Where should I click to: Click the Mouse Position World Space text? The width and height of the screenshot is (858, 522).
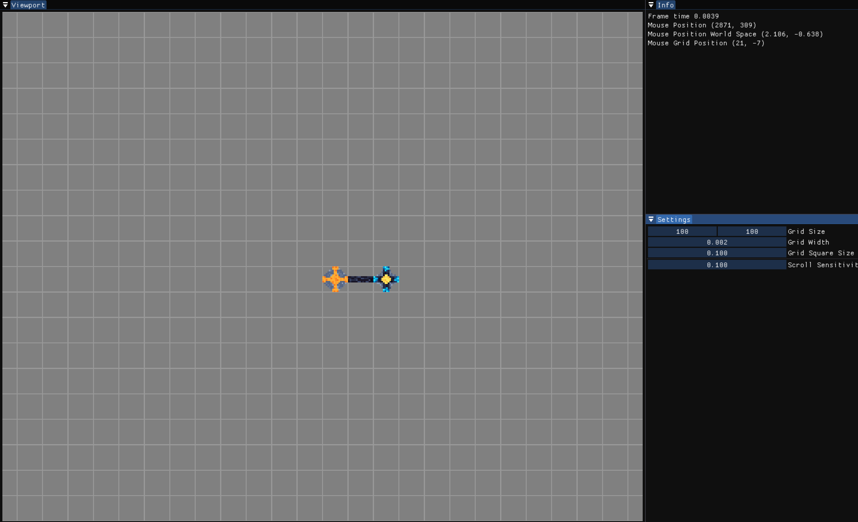click(x=735, y=34)
